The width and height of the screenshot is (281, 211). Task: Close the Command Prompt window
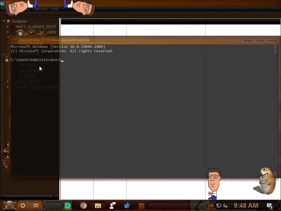tap(271, 41)
